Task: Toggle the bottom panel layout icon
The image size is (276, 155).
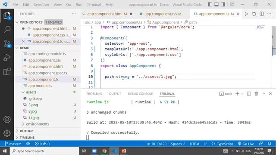Action: click(x=216, y=4)
